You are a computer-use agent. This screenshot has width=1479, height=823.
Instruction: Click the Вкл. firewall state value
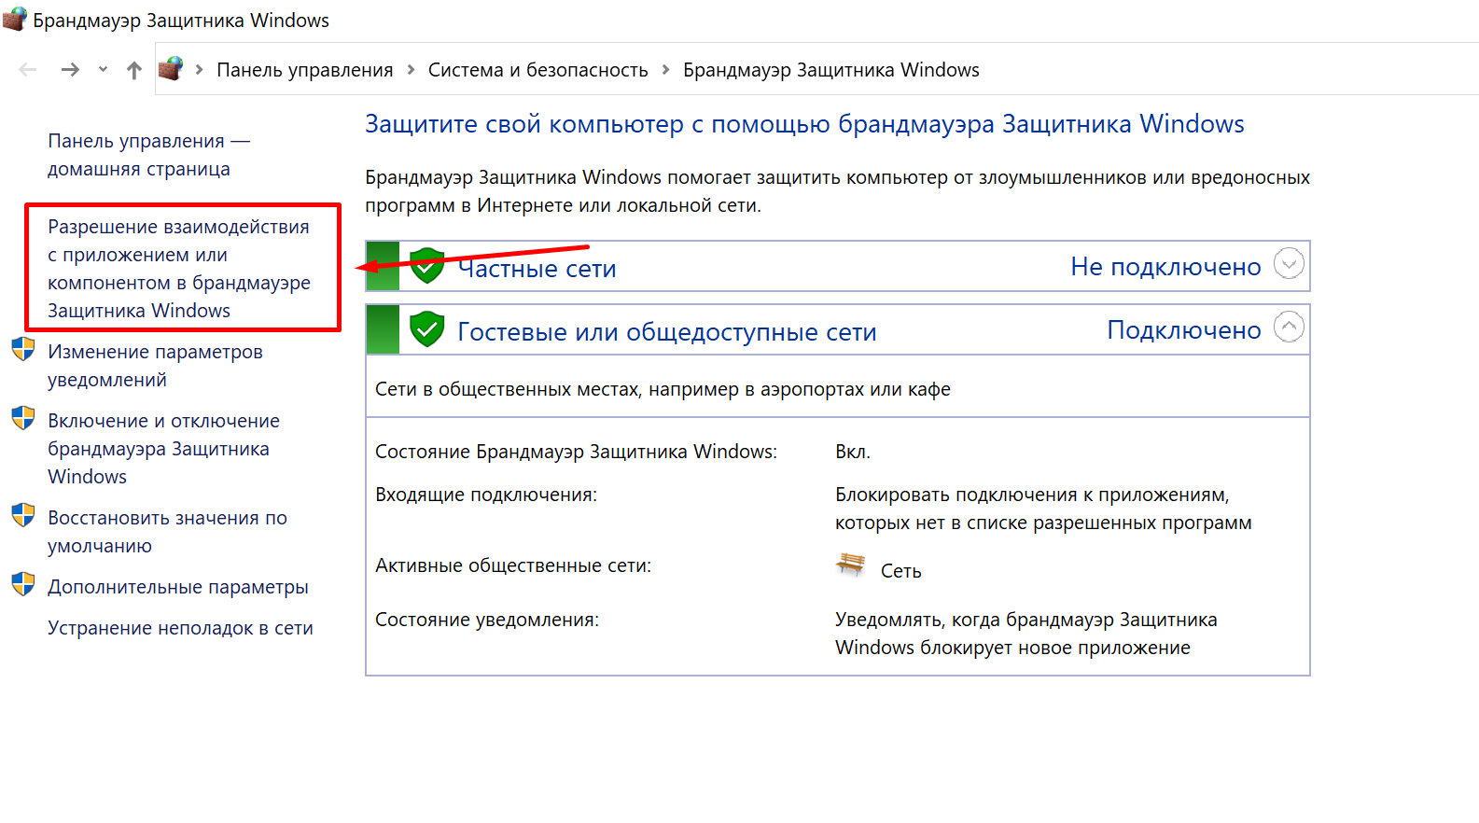click(x=852, y=452)
